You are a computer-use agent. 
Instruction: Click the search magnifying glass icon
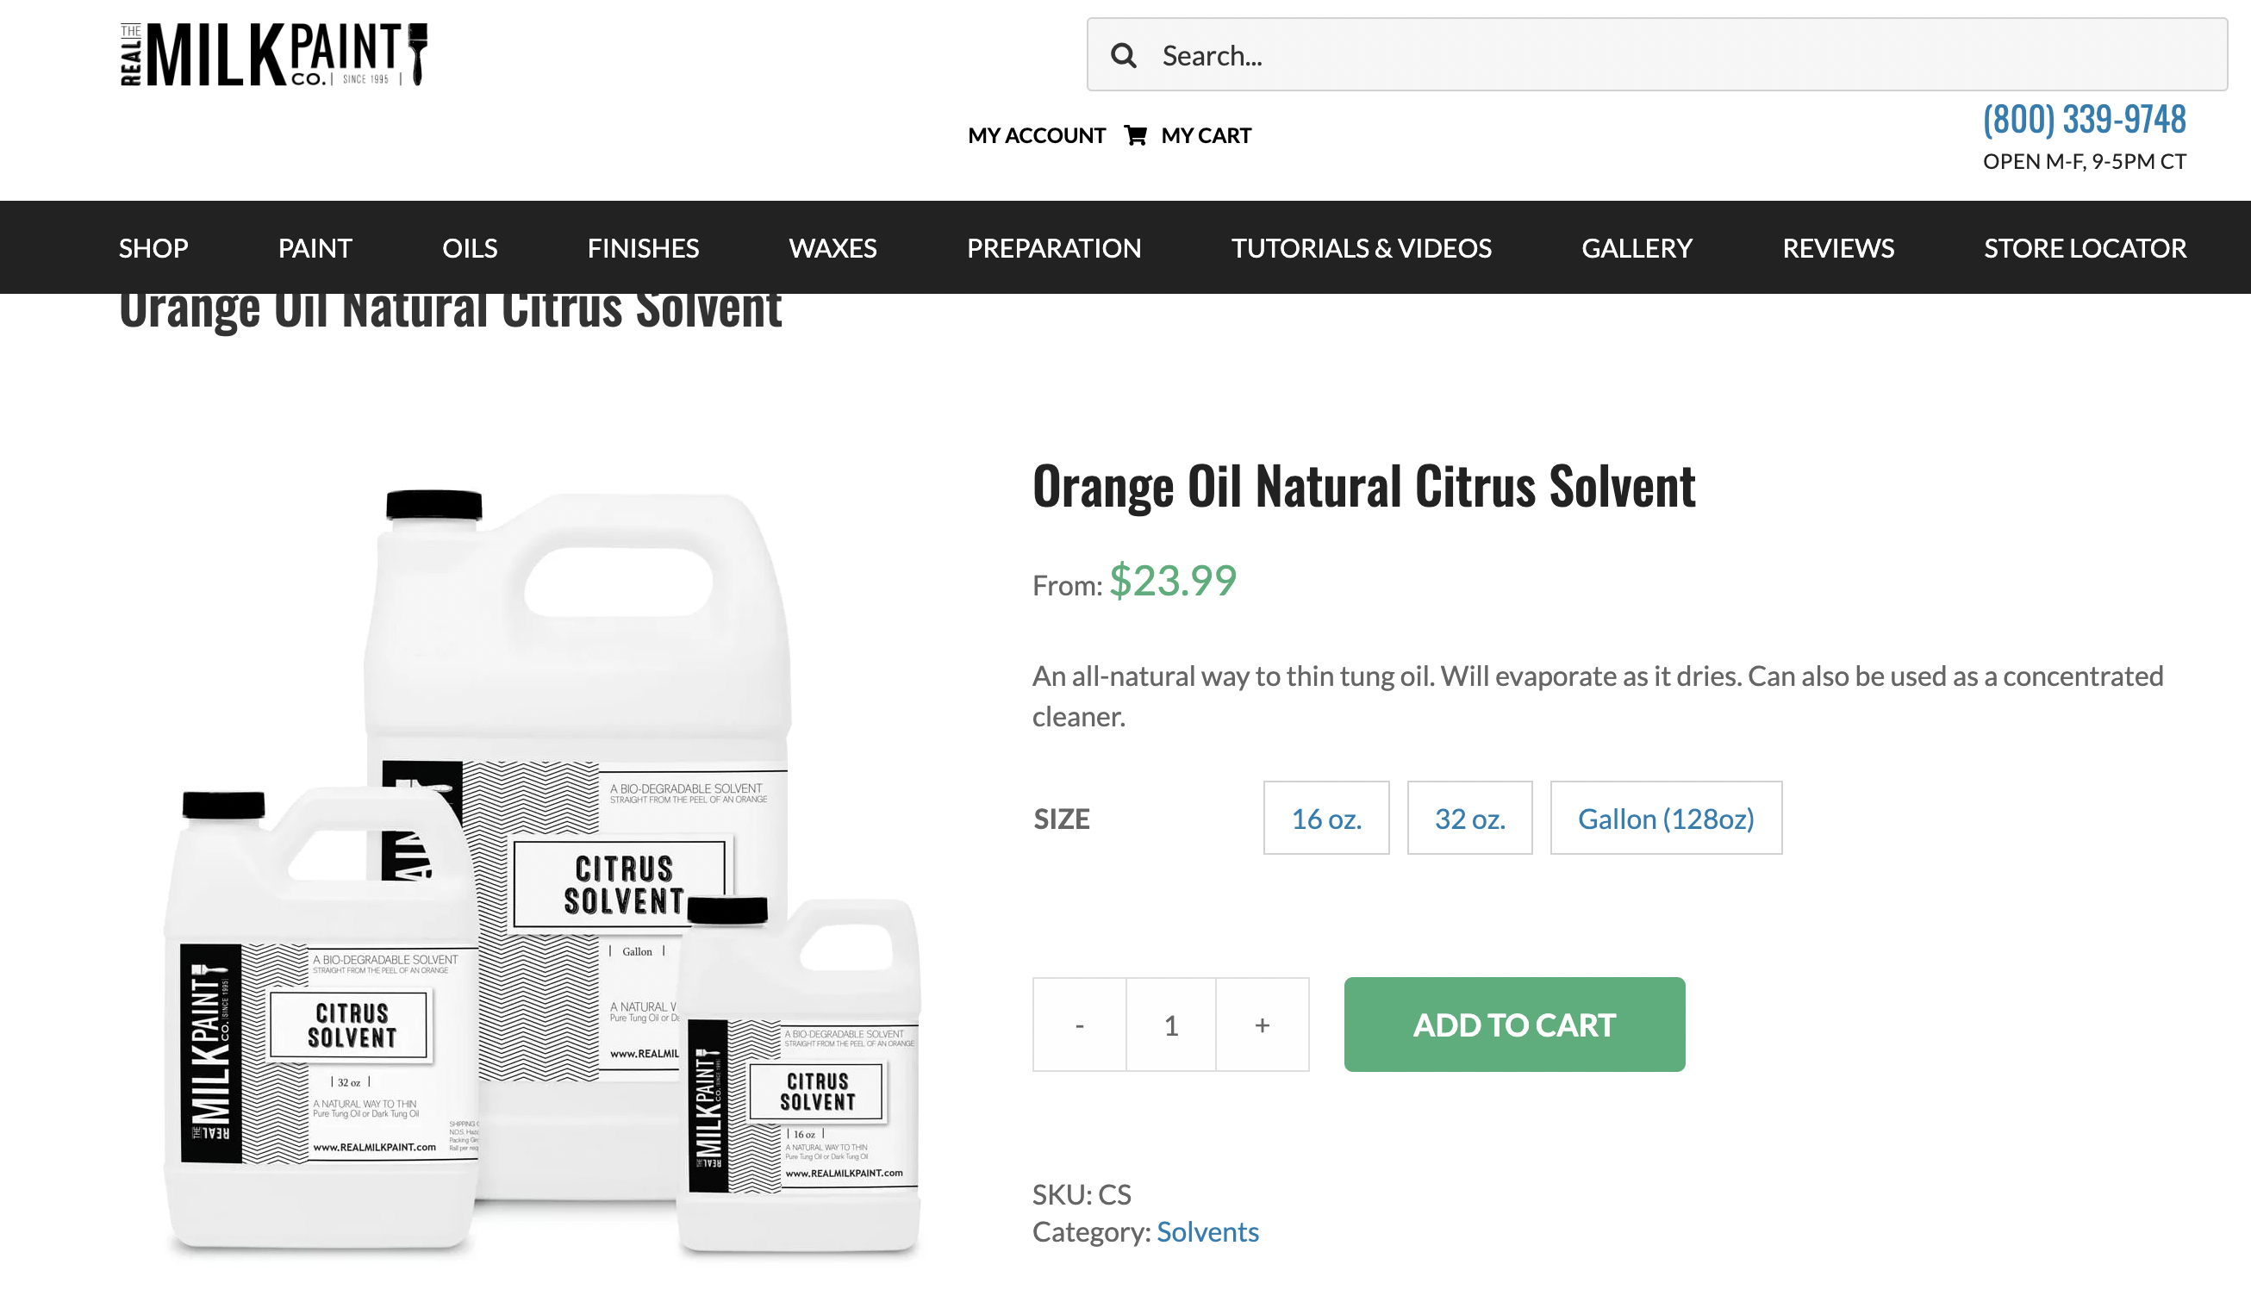(1123, 55)
